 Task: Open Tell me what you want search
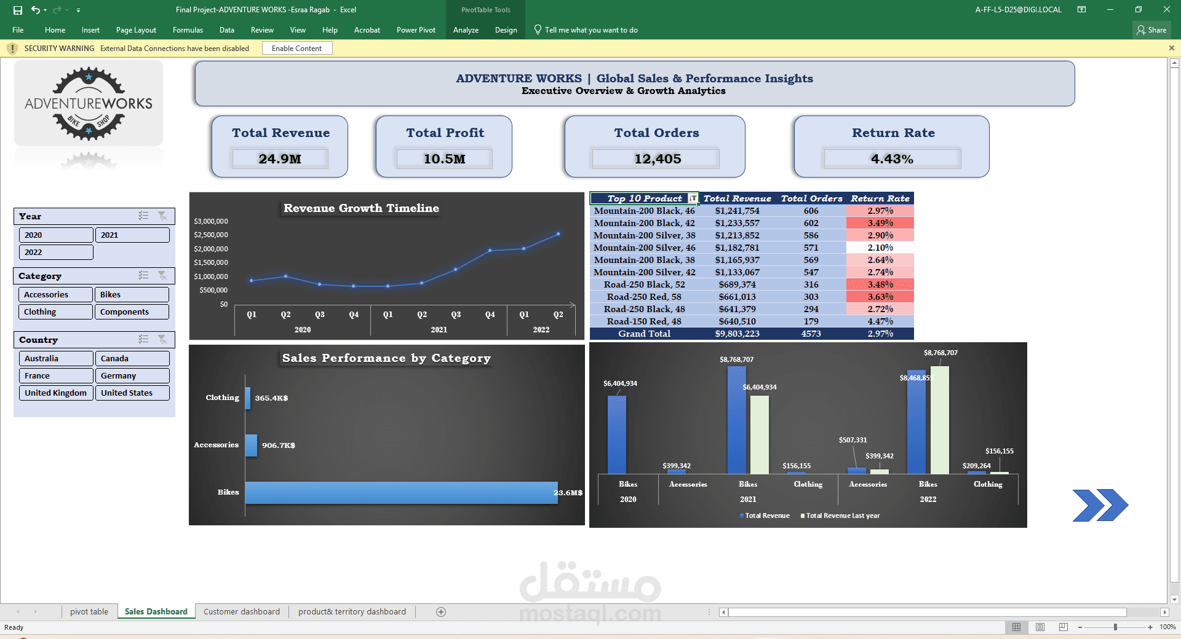click(x=586, y=30)
